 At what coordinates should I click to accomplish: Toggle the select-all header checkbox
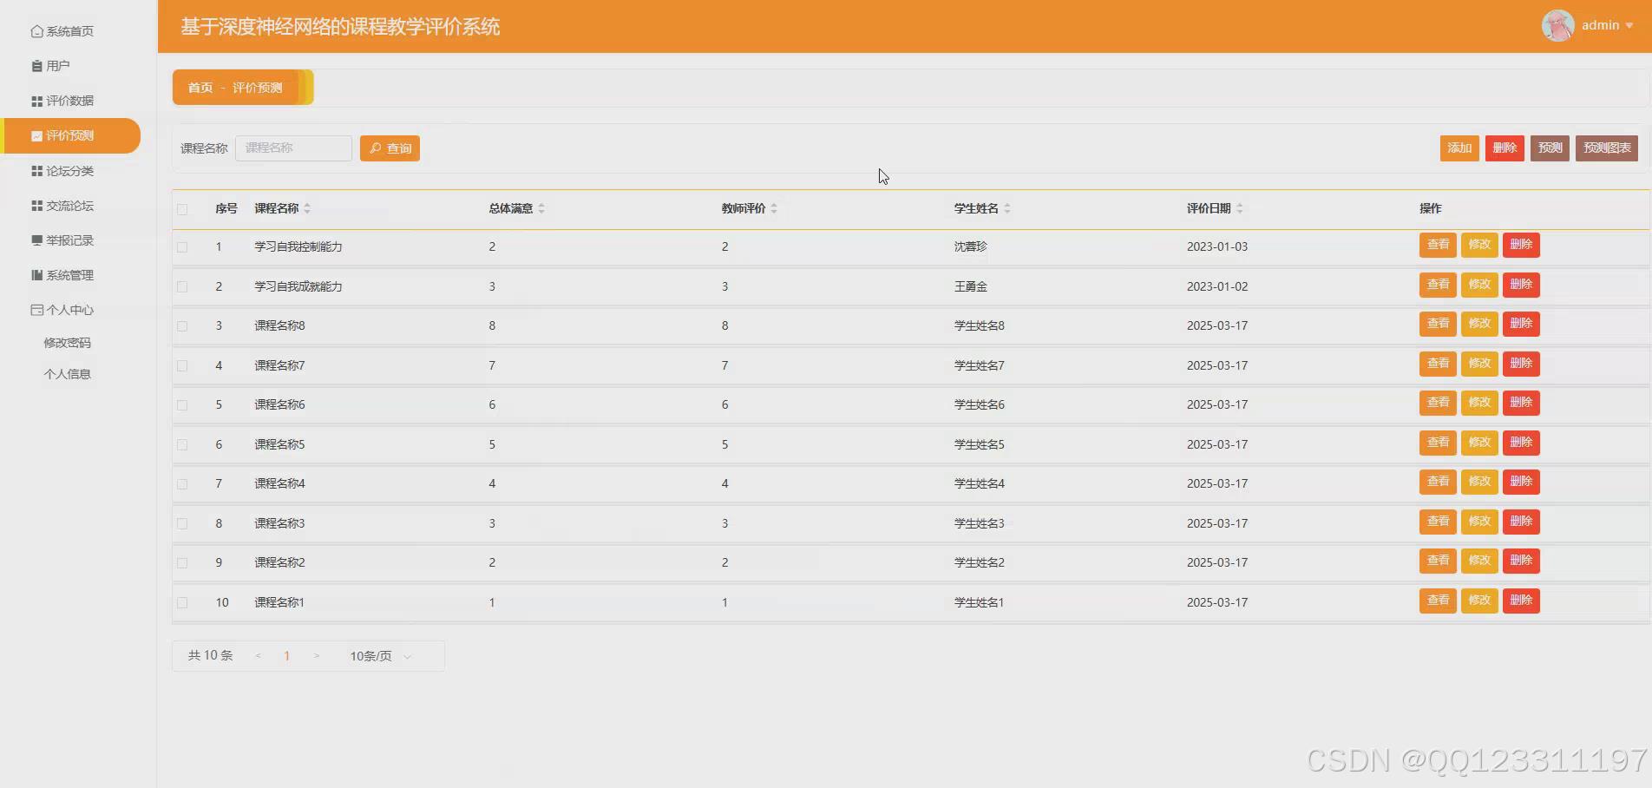tap(182, 209)
